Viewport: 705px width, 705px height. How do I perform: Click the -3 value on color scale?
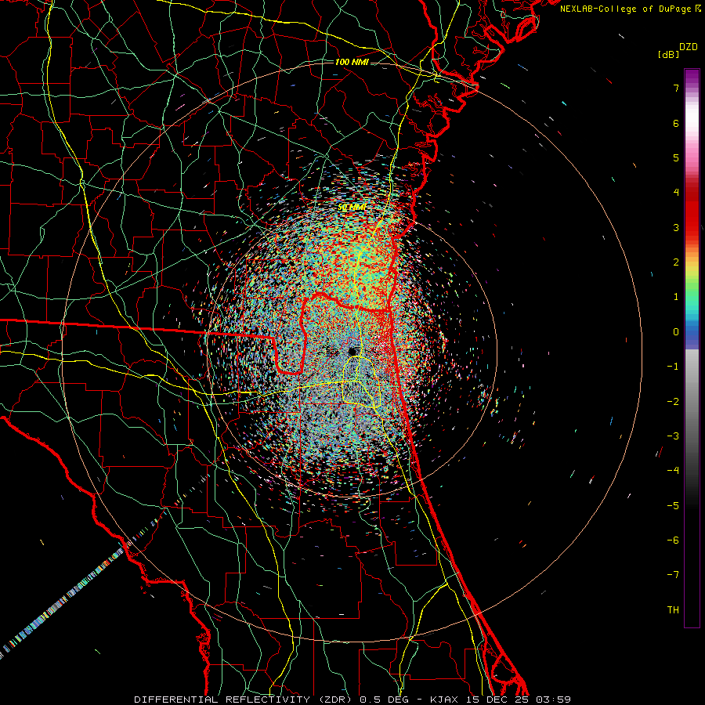[673, 436]
